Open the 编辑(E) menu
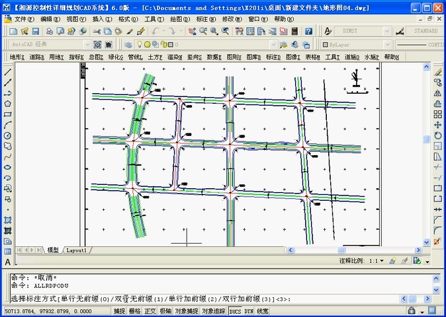 [50, 19]
